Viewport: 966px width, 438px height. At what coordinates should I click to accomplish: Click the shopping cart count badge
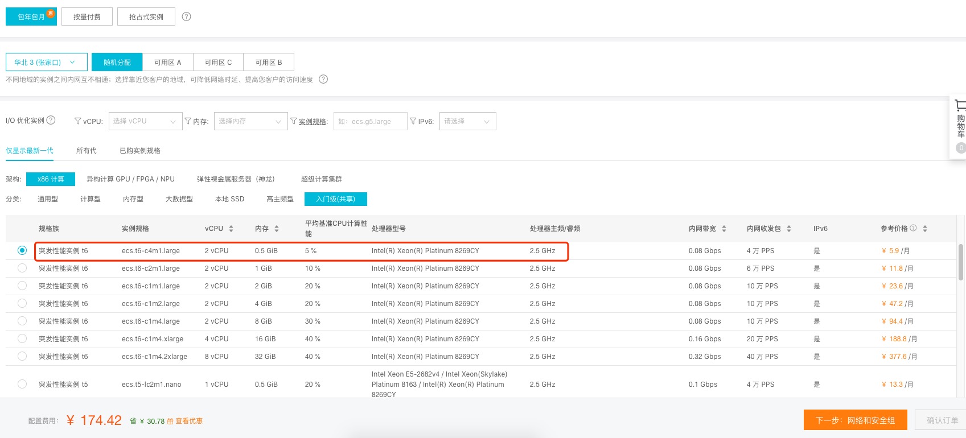(961, 148)
